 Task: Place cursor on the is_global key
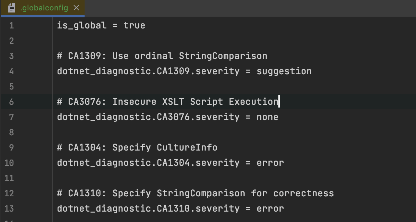pyautogui.click(x=82, y=25)
